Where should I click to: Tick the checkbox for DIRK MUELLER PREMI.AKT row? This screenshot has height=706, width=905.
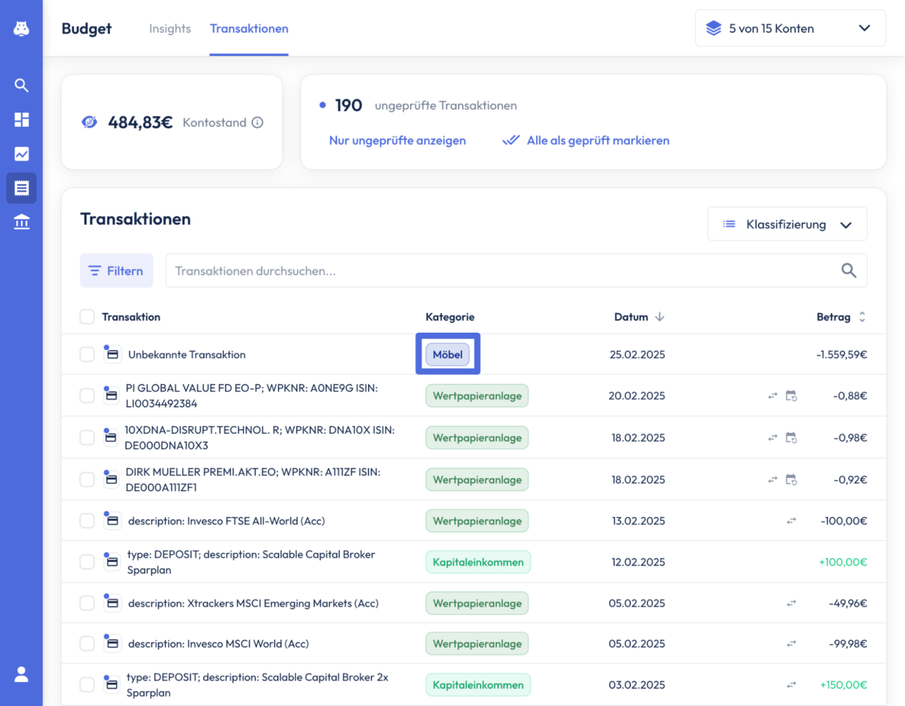pos(87,479)
